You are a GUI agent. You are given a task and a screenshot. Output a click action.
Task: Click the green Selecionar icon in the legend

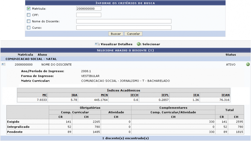139,44
